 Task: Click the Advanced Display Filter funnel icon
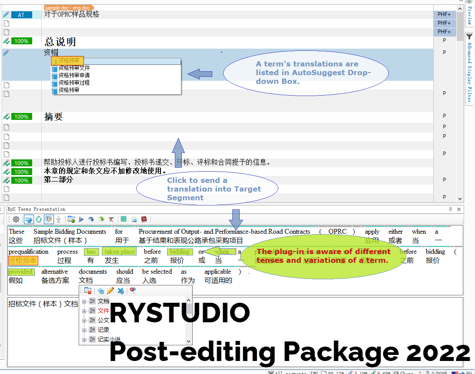[x=469, y=36]
